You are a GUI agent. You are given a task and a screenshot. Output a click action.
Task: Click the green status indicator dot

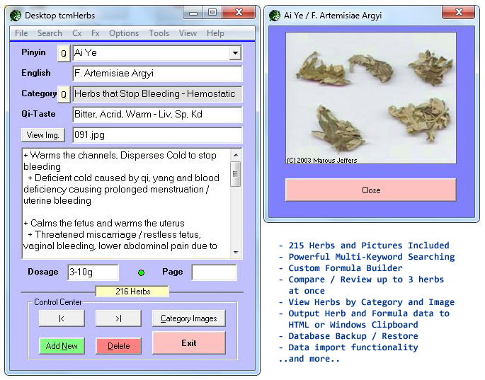(x=141, y=272)
